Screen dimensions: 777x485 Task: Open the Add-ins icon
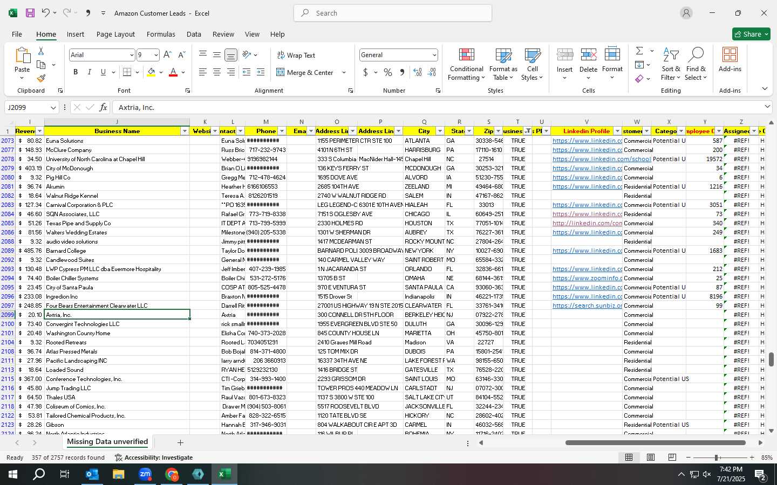click(x=730, y=60)
